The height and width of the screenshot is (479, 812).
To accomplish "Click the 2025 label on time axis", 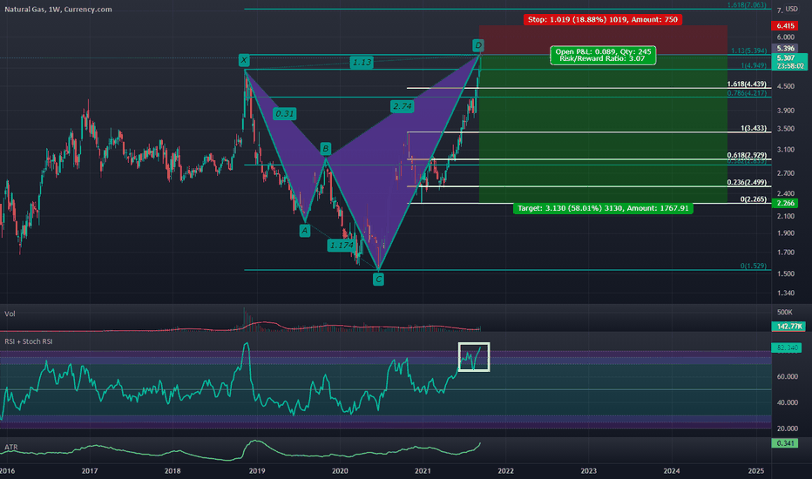I will [756, 471].
